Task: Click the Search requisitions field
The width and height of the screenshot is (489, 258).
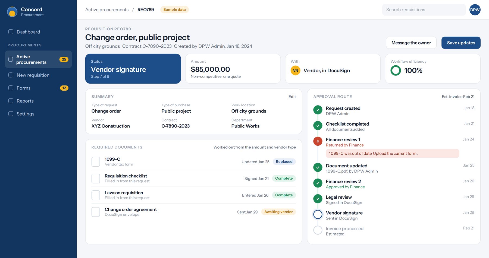Action: coord(424,10)
